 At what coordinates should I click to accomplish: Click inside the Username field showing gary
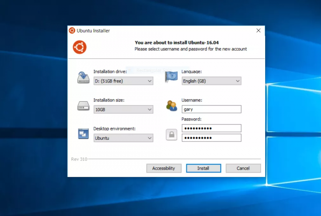click(x=211, y=109)
